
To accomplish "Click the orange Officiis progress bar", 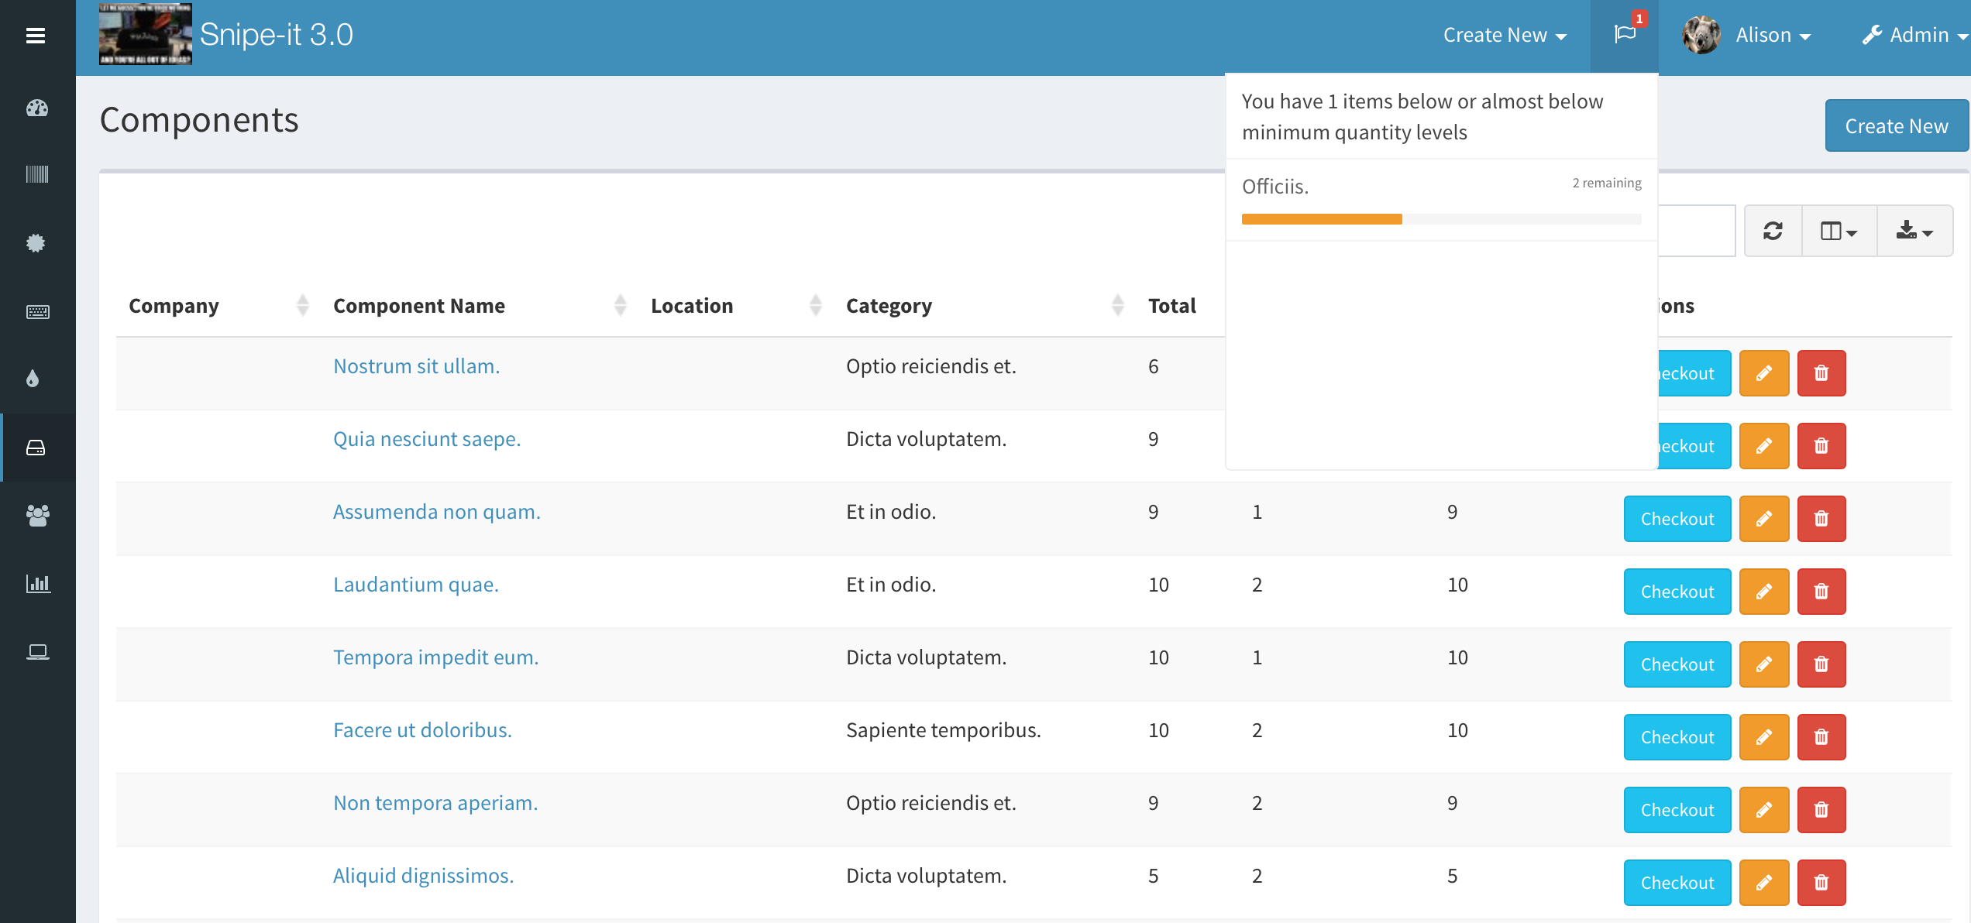I will point(1322,219).
